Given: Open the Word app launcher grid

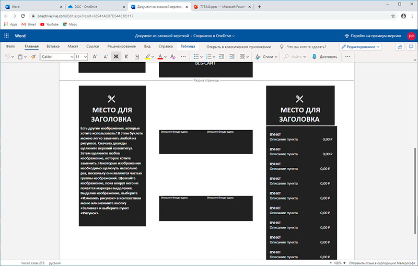Looking at the screenshot, I should pyautogui.click(x=7, y=36).
